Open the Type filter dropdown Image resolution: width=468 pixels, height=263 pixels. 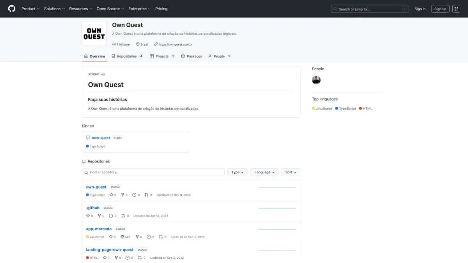[237, 172]
